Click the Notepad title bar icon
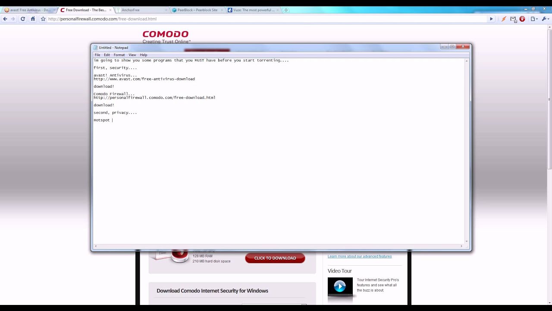552x311 pixels. coord(96,48)
